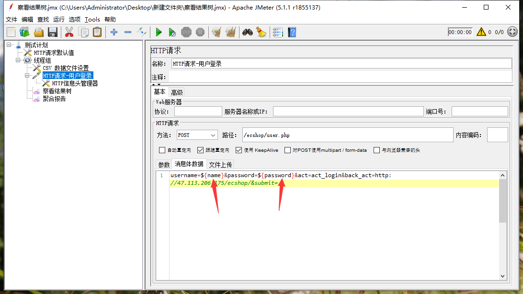
Task: Open the Function helper list icon
Action: (x=278, y=33)
